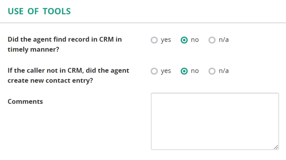Click the "n/a" label on the first question
The height and width of the screenshot is (160, 286).
pyautogui.click(x=224, y=40)
